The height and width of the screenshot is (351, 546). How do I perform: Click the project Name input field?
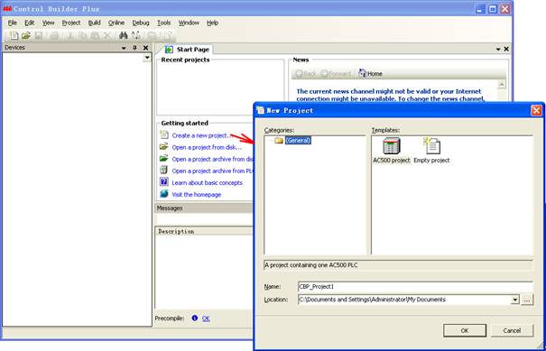[x=415, y=287]
